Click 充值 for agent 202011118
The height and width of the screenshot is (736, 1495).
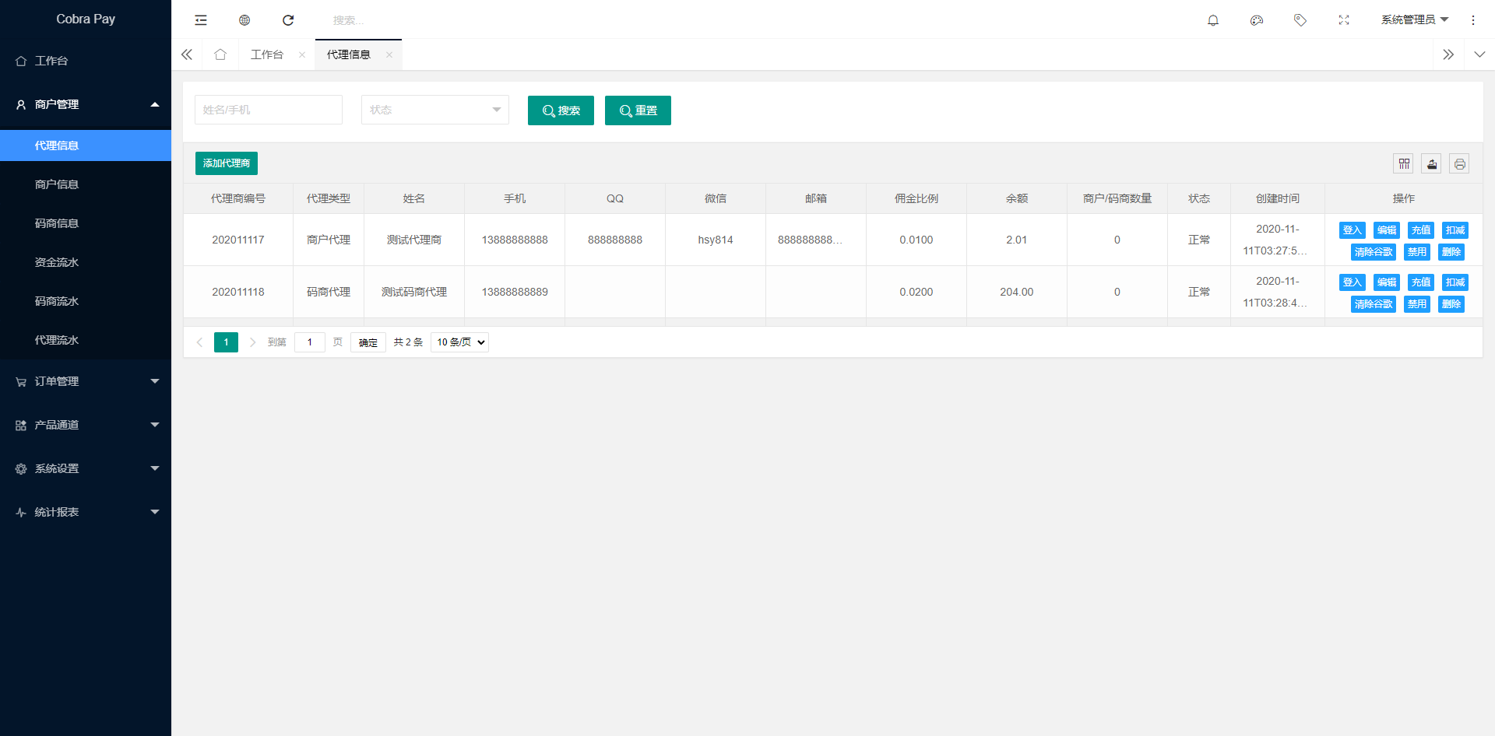(x=1421, y=282)
